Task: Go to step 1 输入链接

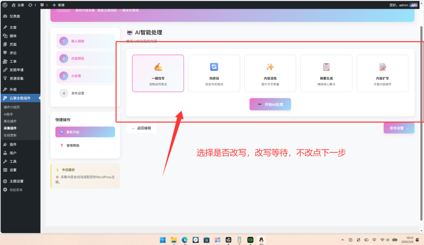Action: (x=85, y=41)
